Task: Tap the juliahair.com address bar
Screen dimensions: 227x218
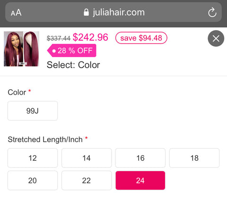Action: (113, 12)
